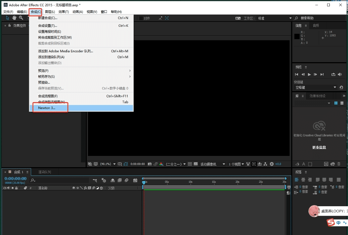This screenshot has width=348, height=235.
Task: Open the composition mini-flowchart in timeline
Action: 95,180
